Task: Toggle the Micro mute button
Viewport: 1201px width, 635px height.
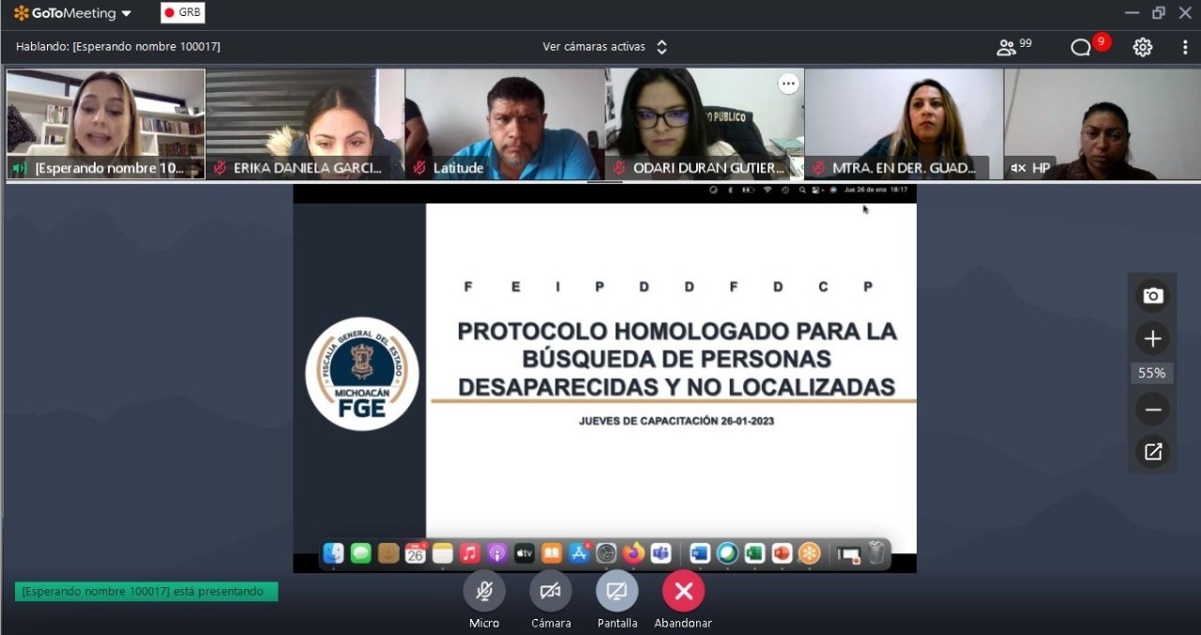Action: tap(484, 591)
